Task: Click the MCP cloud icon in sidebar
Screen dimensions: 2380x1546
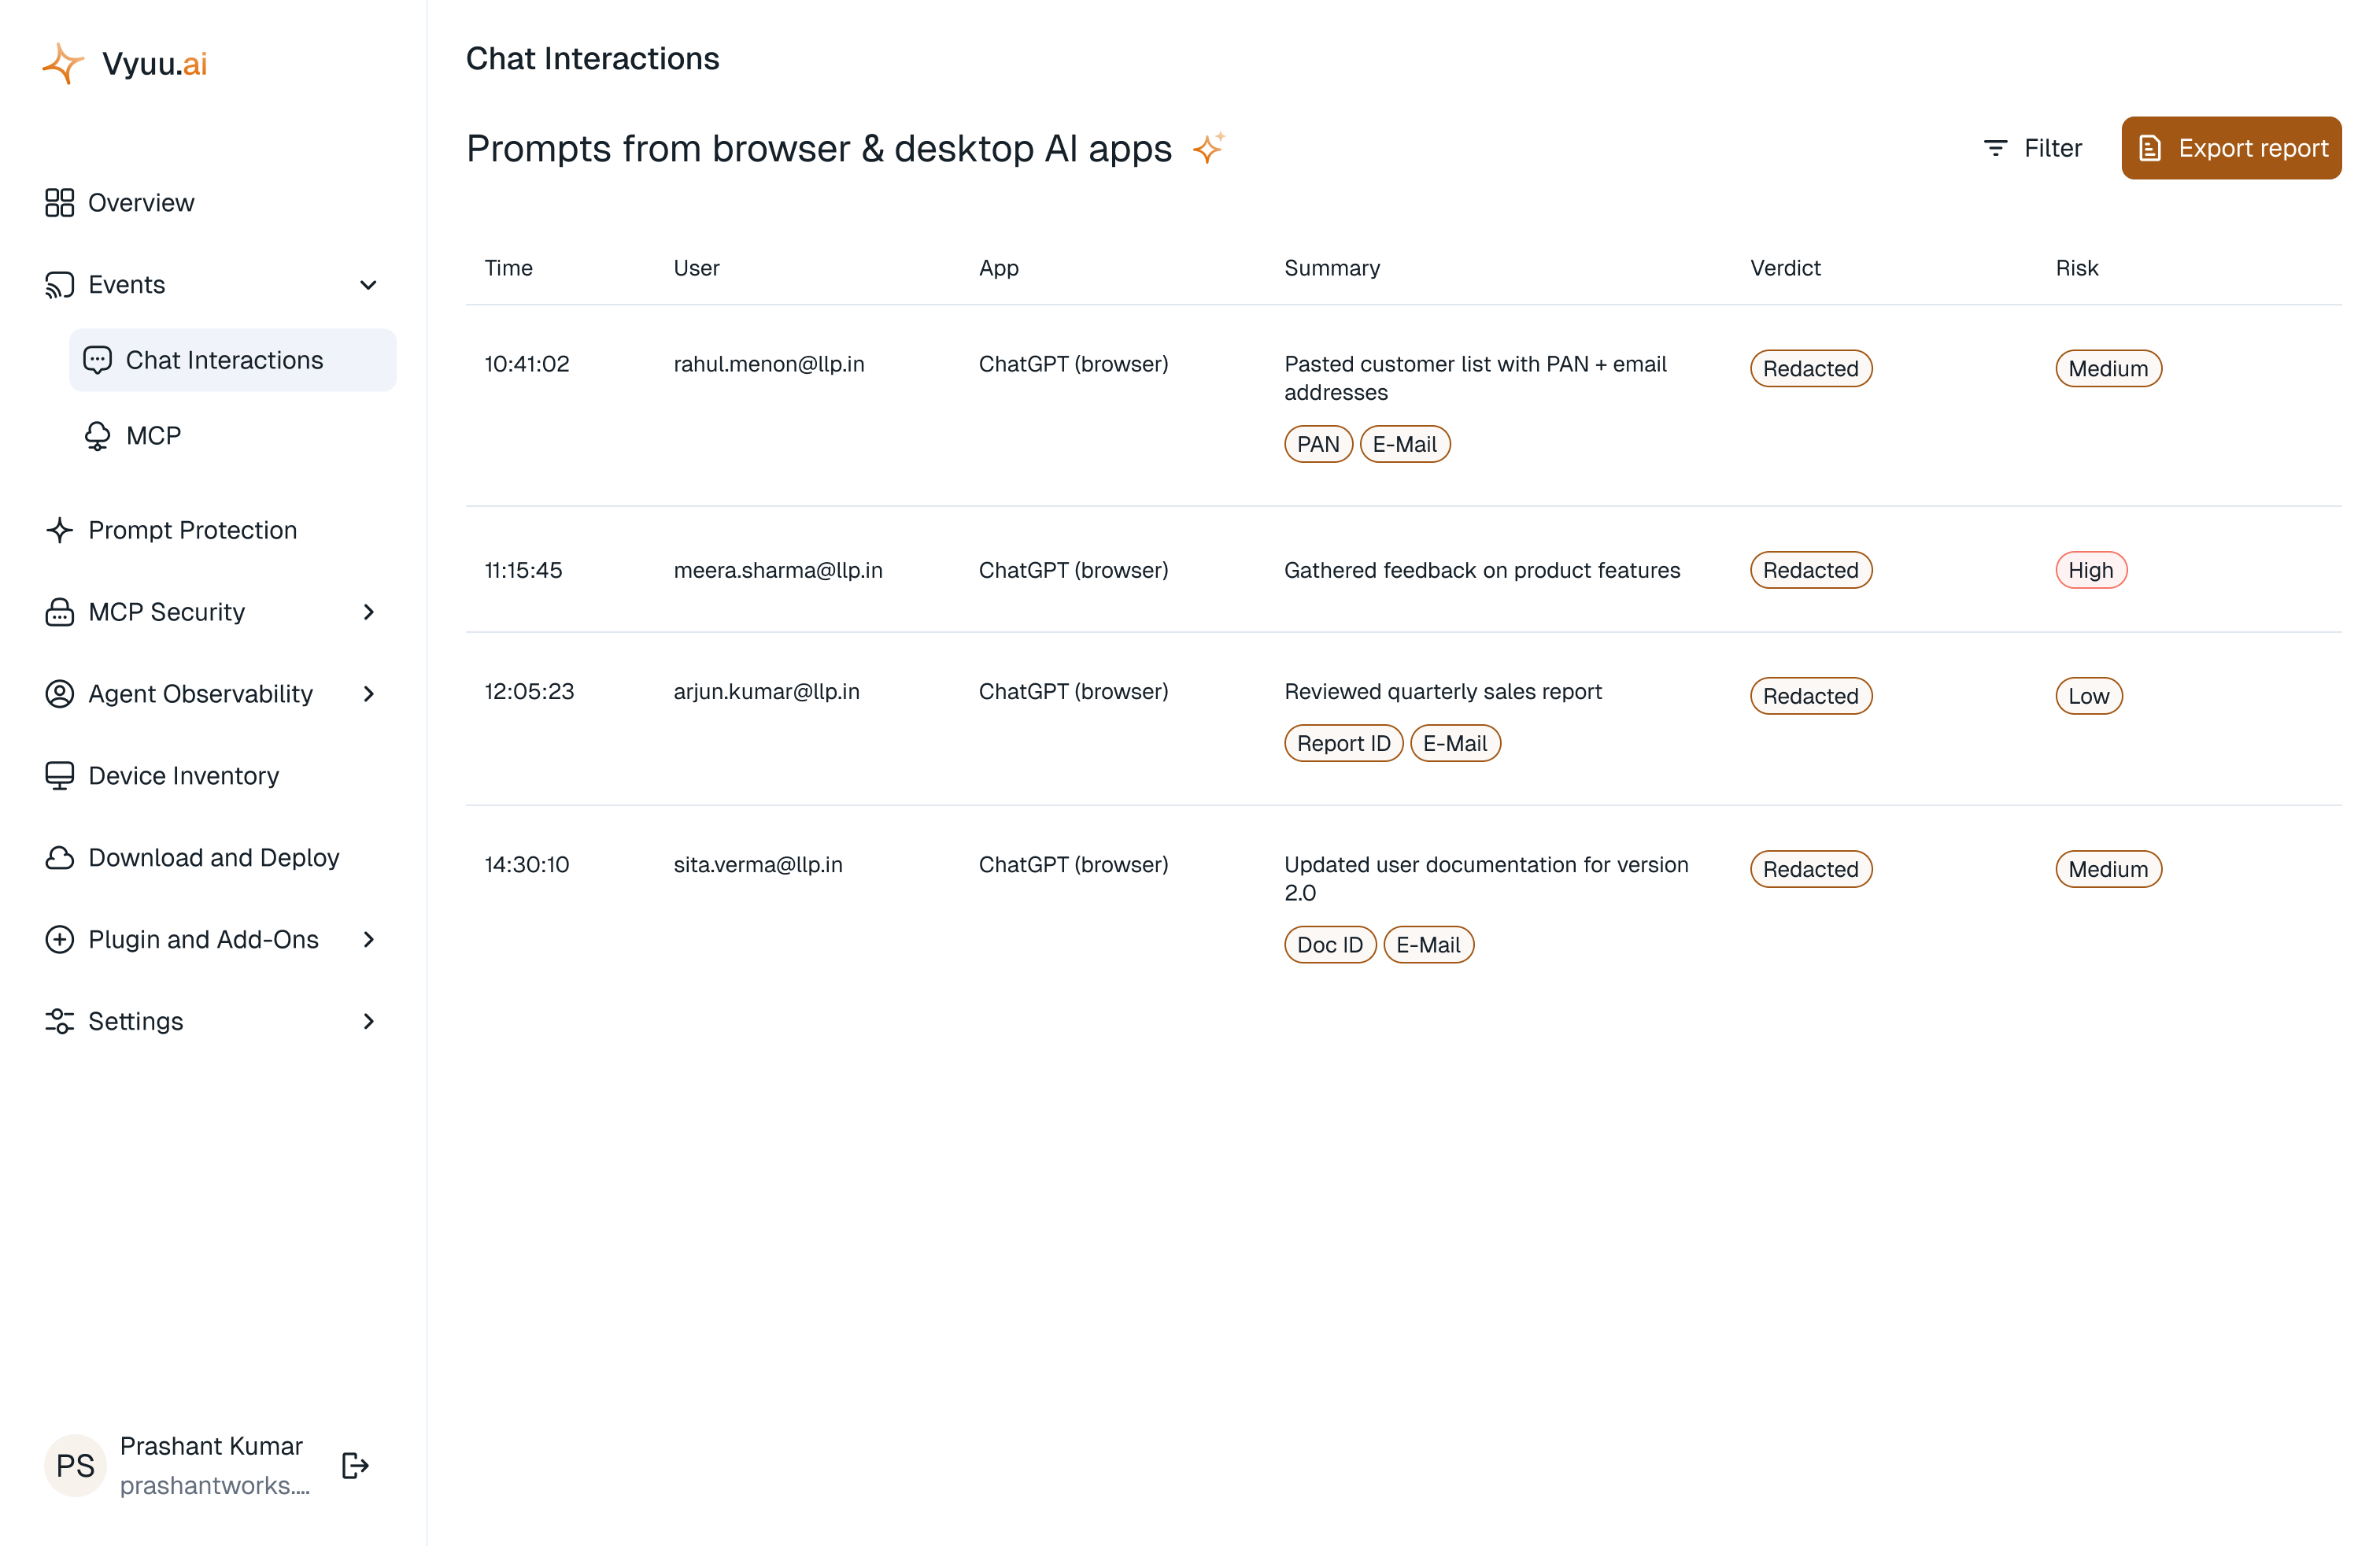Action: (97, 436)
